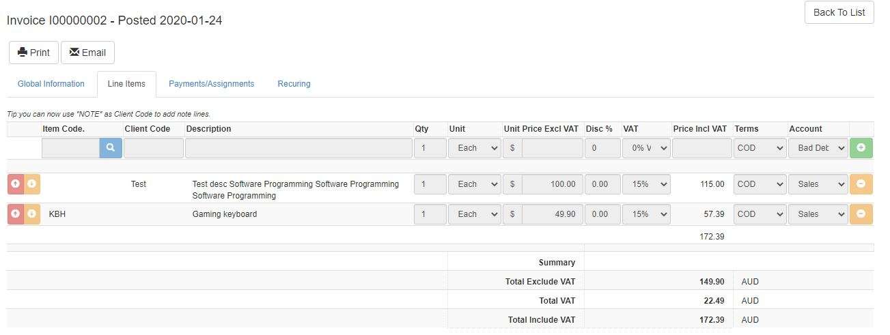This screenshot has width=890, height=335.
Task: Click the item code search magnifier icon
Action: [111, 148]
